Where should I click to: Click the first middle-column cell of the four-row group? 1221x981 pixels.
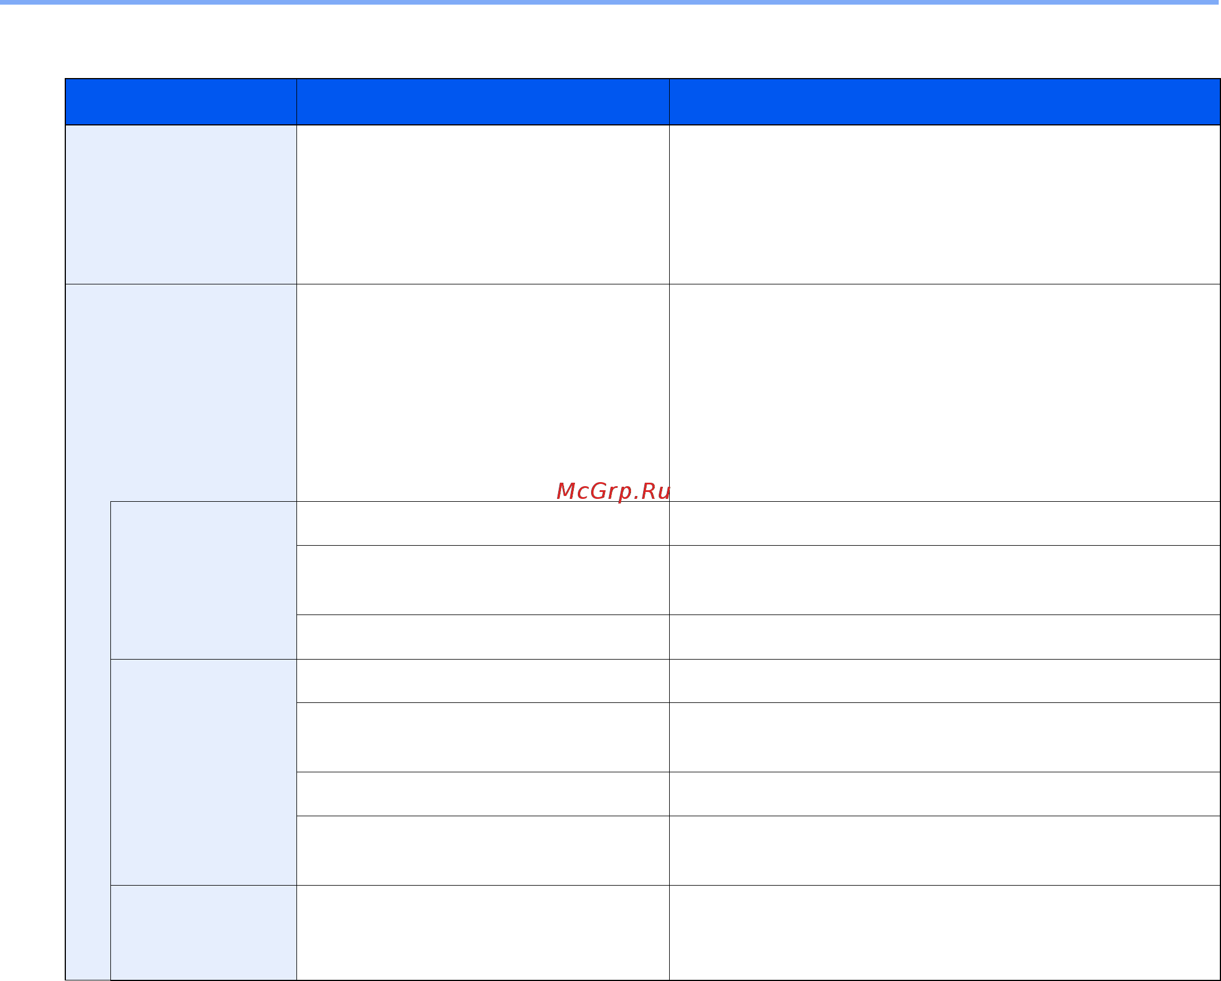[483, 681]
